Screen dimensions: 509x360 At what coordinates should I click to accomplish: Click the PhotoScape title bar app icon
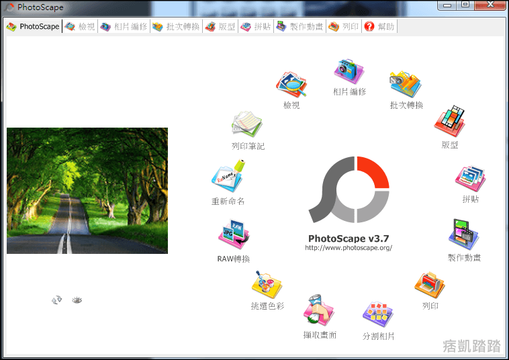[10, 7]
